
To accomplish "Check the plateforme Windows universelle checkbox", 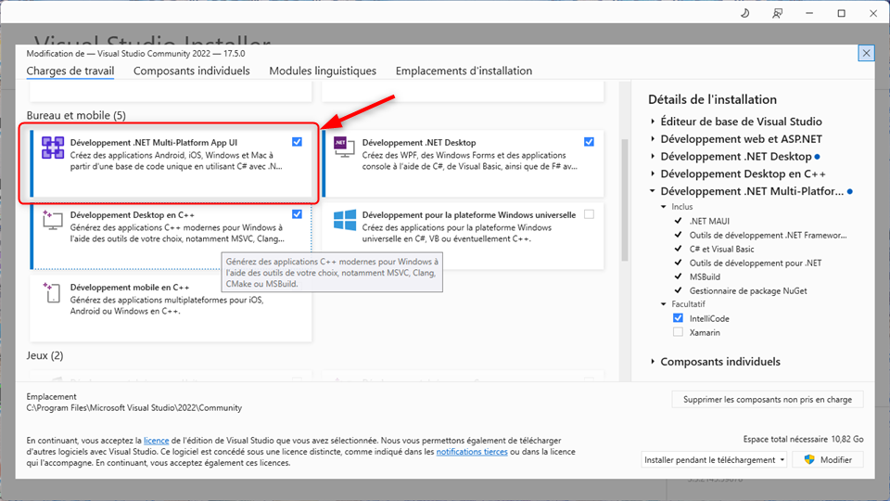I will tap(590, 214).
